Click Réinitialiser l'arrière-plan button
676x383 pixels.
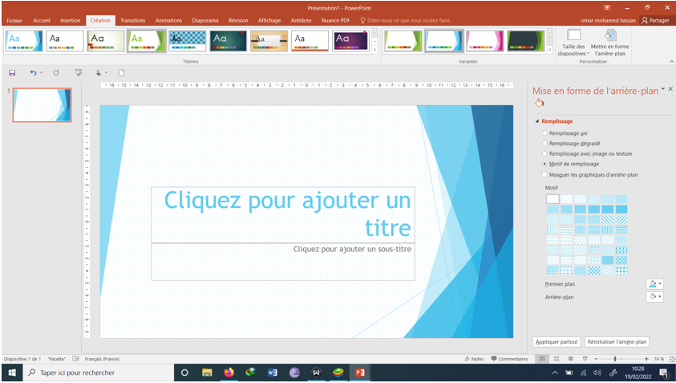617,341
